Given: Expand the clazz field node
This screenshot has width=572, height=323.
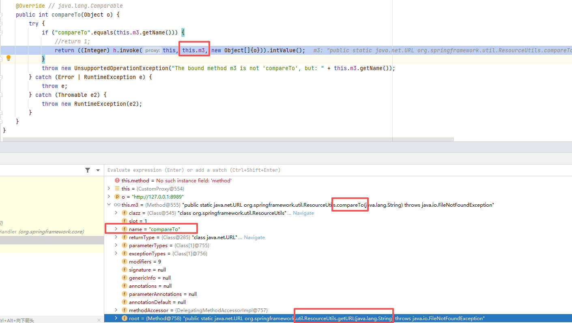Looking at the screenshot, I should pyautogui.click(x=116, y=213).
